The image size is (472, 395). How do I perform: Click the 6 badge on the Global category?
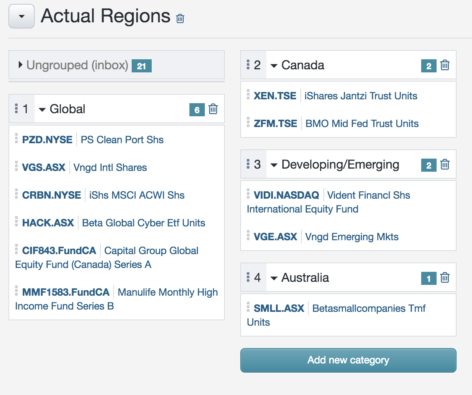tap(197, 110)
